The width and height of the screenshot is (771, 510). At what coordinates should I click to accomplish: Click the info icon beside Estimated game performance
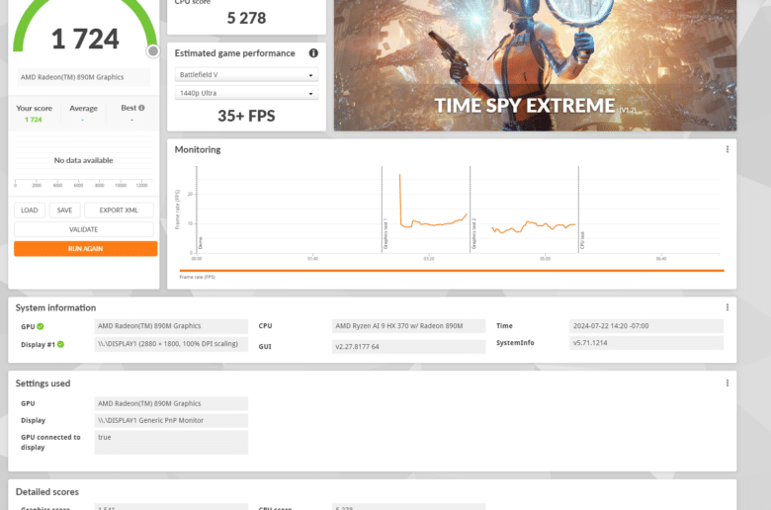pos(313,53)
